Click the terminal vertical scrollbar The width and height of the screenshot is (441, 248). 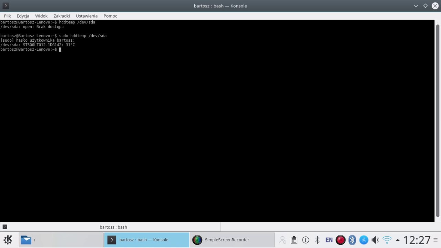(x=438, y=121)
